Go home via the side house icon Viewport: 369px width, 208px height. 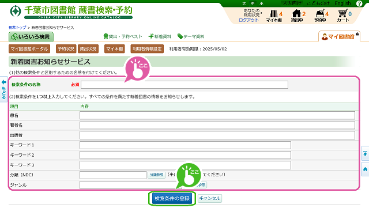[x=365, y=169]
